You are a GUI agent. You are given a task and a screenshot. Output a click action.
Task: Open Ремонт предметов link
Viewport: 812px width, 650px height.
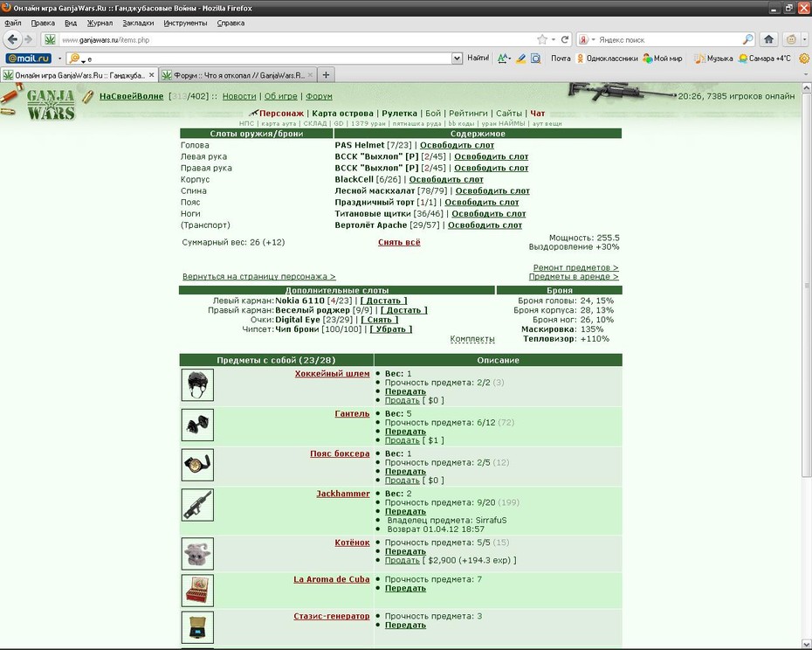tap(575, 267)
